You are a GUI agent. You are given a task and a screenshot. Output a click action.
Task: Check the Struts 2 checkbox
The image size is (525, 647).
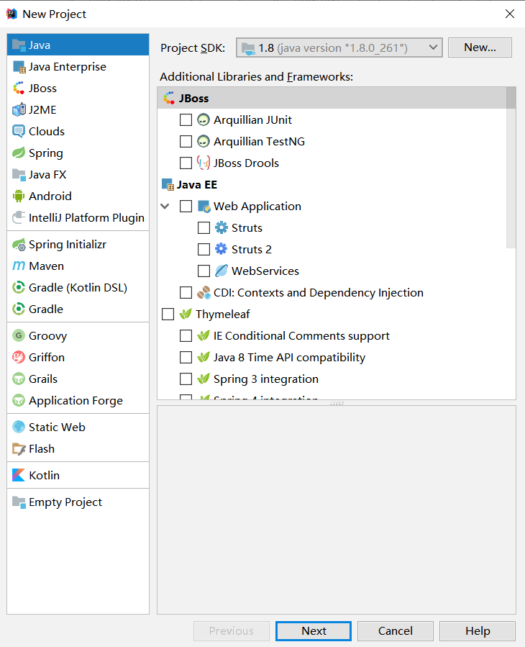point(204,249)
